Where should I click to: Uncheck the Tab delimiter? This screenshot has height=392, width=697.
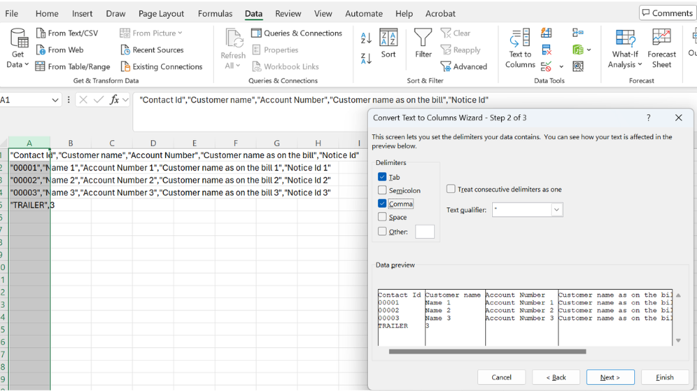pyautogui.click(x=382, y=177)
